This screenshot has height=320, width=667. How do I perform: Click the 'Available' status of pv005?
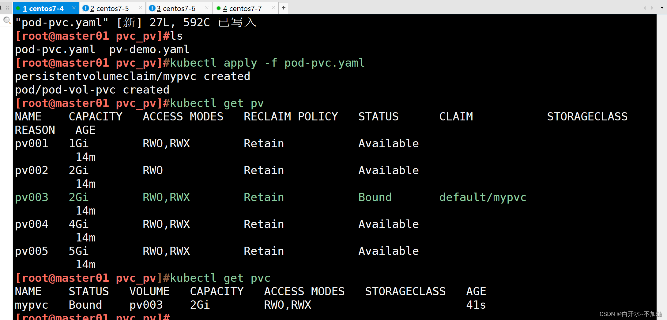coord(389,251)
